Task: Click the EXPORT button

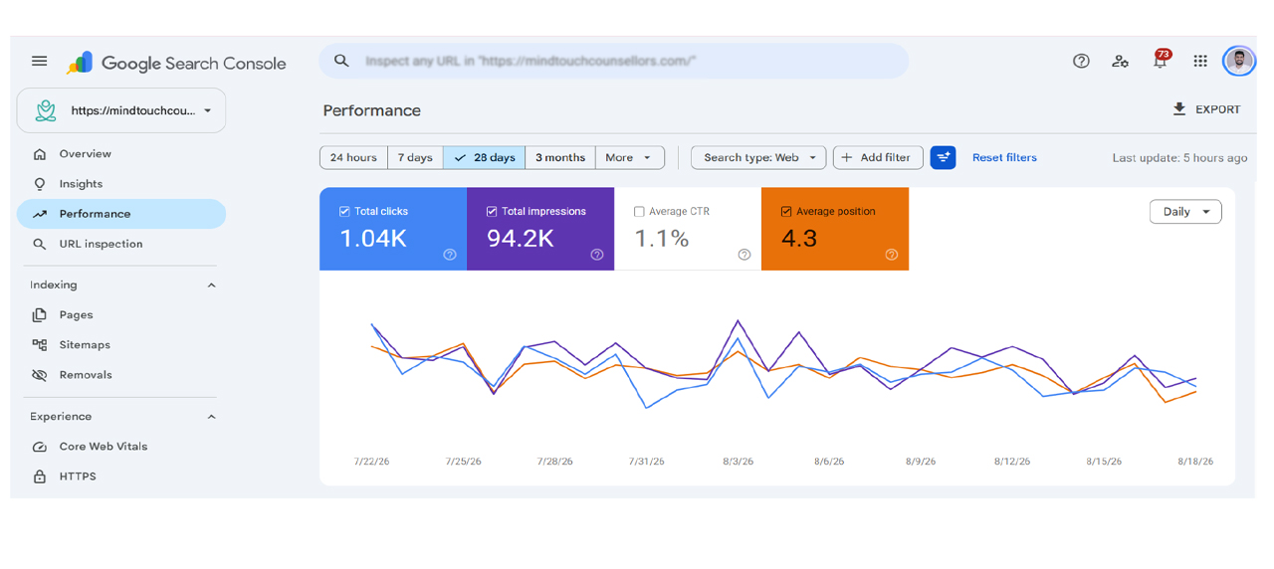Action: point(1206,109)
